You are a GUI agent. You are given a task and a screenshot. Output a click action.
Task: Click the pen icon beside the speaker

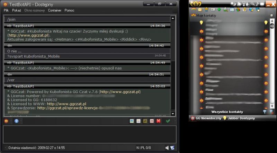[172, 148]
